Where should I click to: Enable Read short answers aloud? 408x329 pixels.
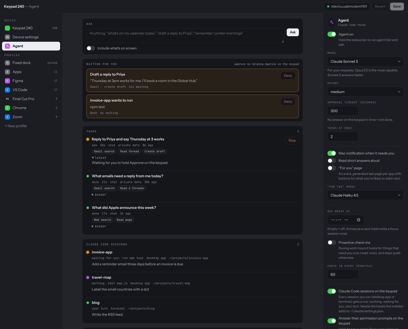click(x=331, y=161)
